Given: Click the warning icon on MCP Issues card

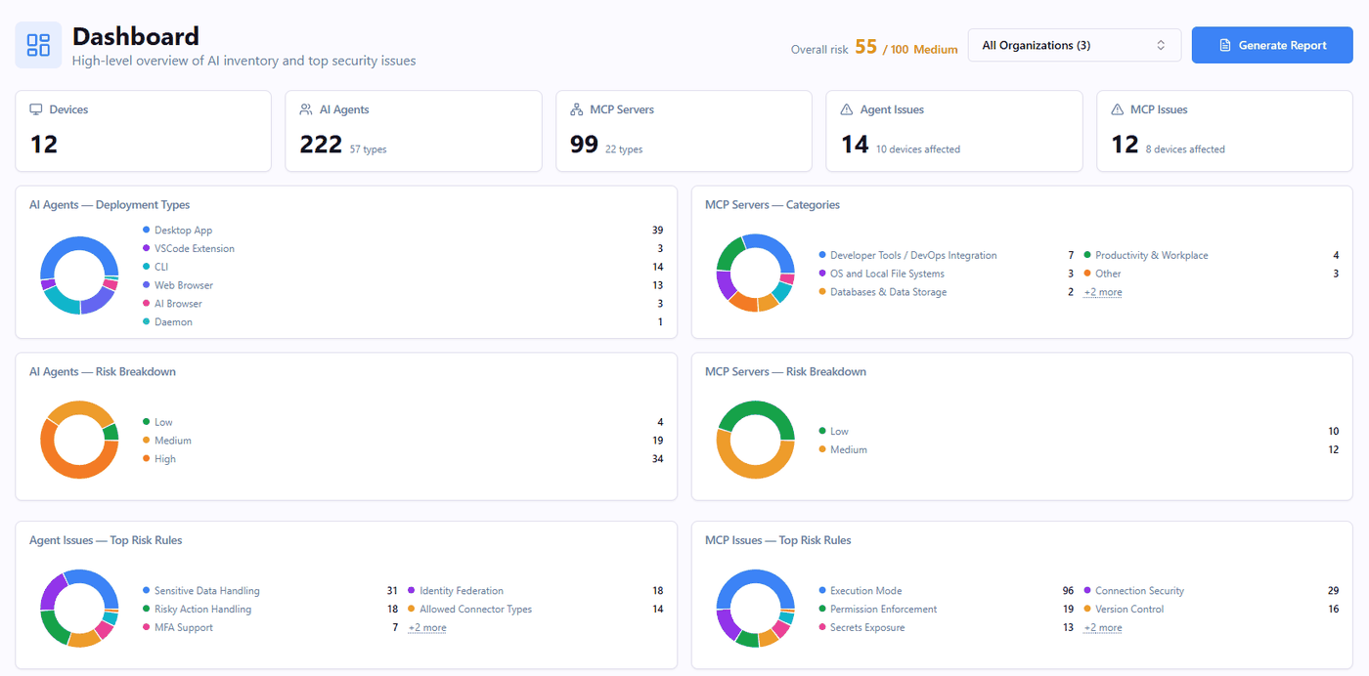Looking at the screenshot, I should 1117,109.
